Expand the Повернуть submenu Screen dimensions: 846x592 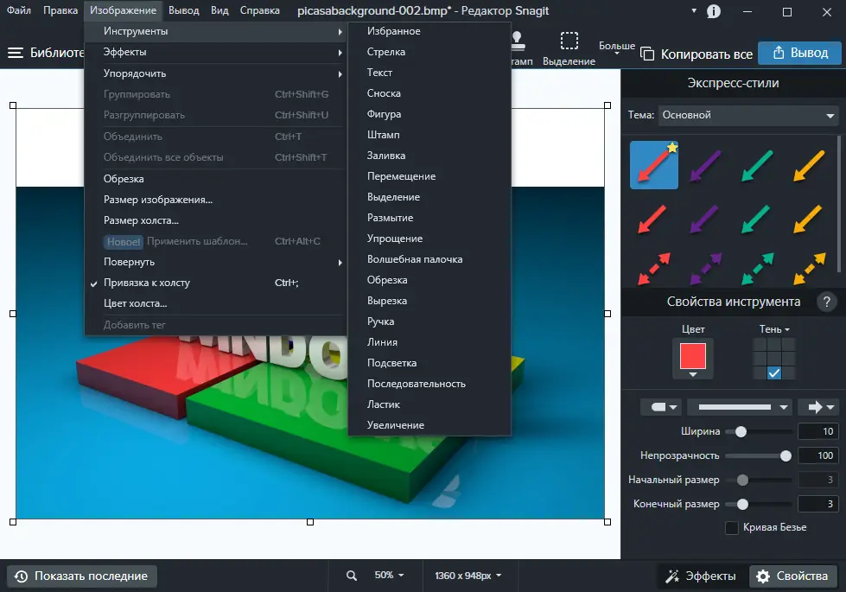click(214, 262)
